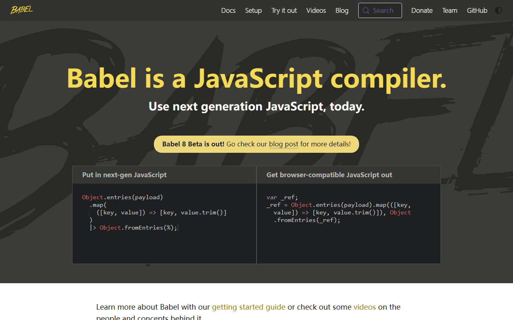Click the videos link in paragraph
The image size is (513, 320).
(365, 307)
